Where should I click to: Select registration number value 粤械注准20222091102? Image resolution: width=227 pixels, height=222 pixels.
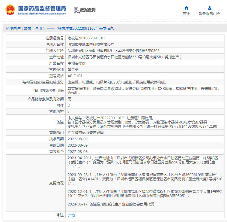(86, 38)
